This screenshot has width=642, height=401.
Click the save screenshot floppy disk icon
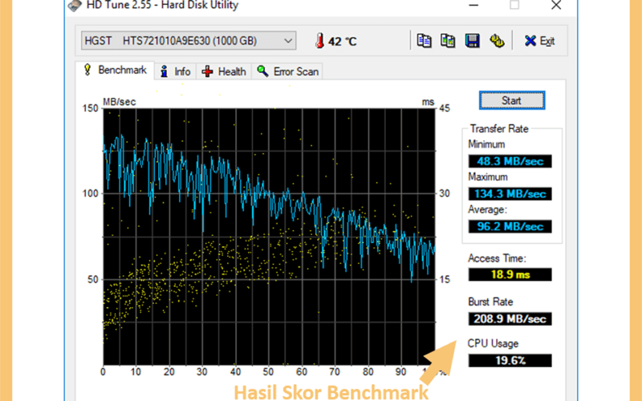(x=472, y=41)
